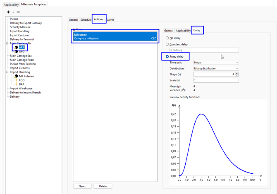Open the action's General sub-tab
Screen dimensions: 277x194
pos(169,31)
